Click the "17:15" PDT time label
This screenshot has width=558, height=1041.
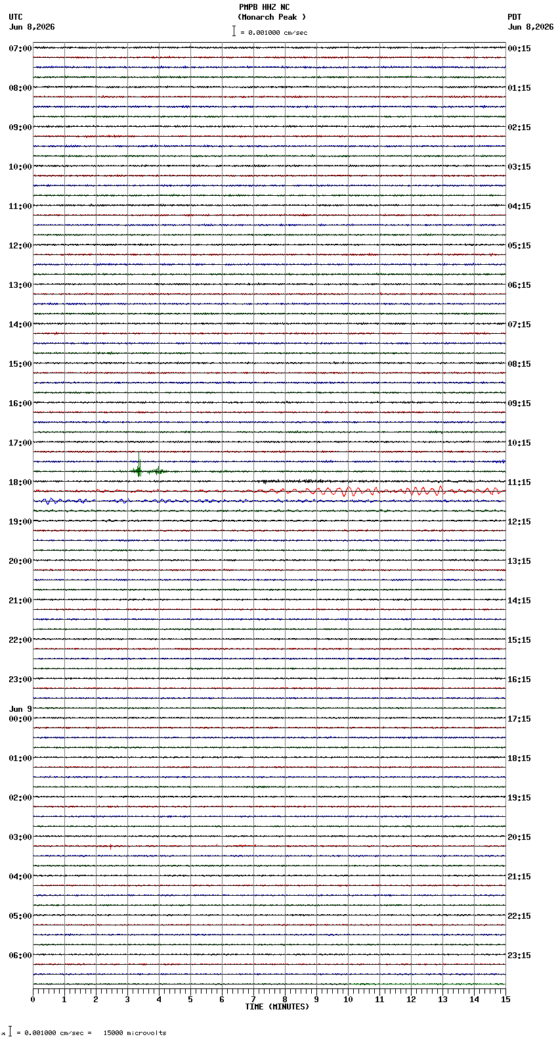pyautogui.click(x=519, y=719)
